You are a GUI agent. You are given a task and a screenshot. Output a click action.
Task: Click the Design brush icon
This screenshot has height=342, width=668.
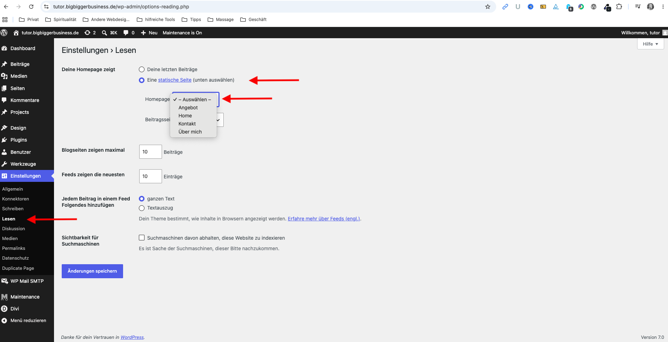point(5,128)
